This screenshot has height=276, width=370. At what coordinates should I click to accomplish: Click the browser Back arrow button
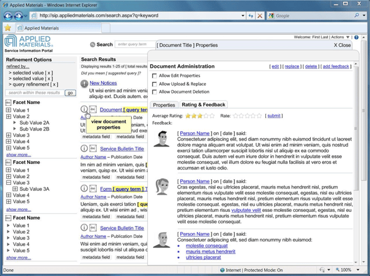8,16
